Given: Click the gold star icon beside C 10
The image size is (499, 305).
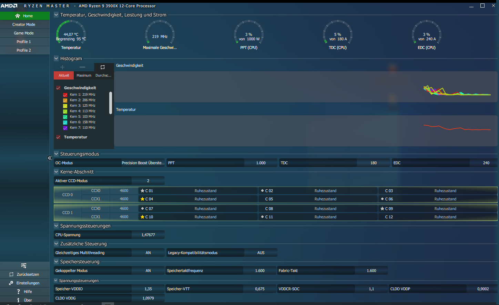Looking at the screenshot, I should [142, 217].
